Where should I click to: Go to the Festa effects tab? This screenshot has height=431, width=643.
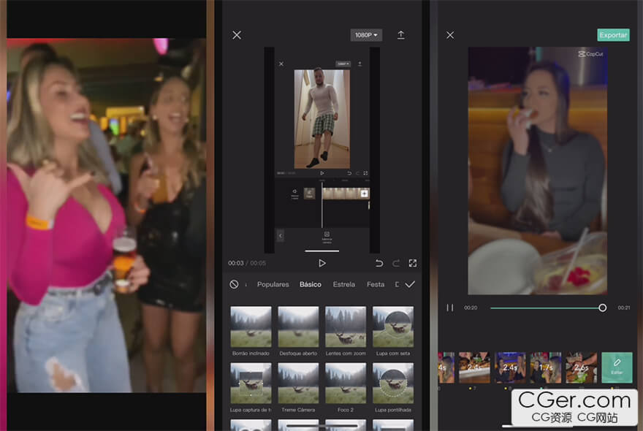point(376,285)
